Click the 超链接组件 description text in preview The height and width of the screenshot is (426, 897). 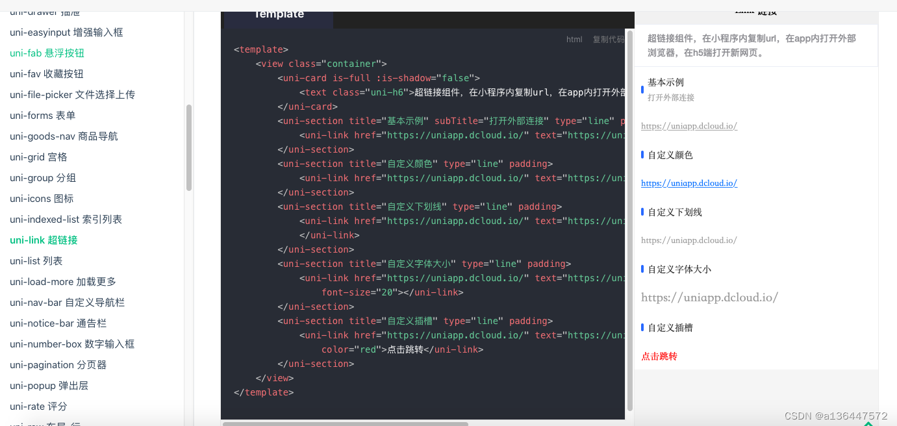pos(752,45)
